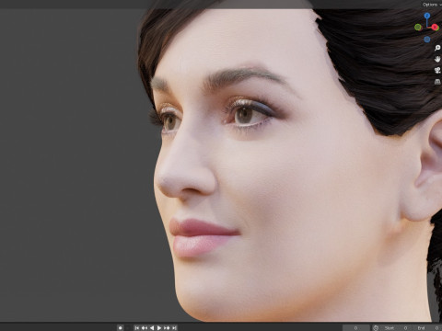The width and height of the screenshot is (442, 331).
Task: Jump to the timeline end
Action: (x=174, y=328)
